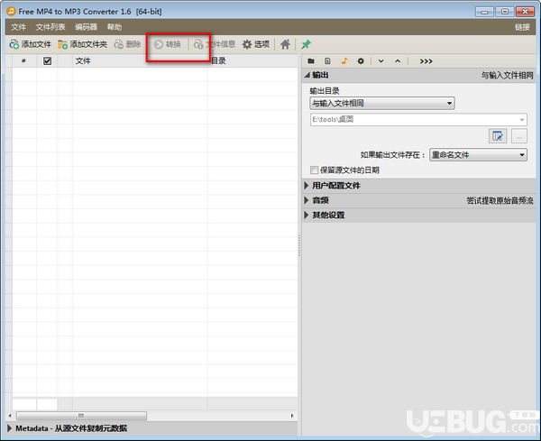This screenshot has width=541, height=441.
Task: Open the folder icon tab in the right panel
Action: 311,61
